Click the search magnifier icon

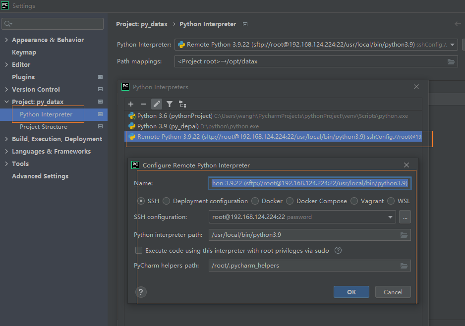coord(8,24)
